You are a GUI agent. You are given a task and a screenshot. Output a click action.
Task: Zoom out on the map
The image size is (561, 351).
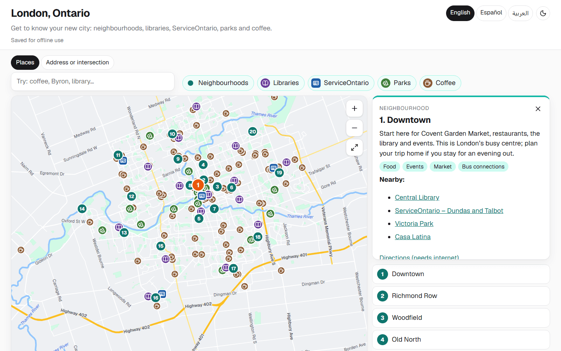click(355, 128)
